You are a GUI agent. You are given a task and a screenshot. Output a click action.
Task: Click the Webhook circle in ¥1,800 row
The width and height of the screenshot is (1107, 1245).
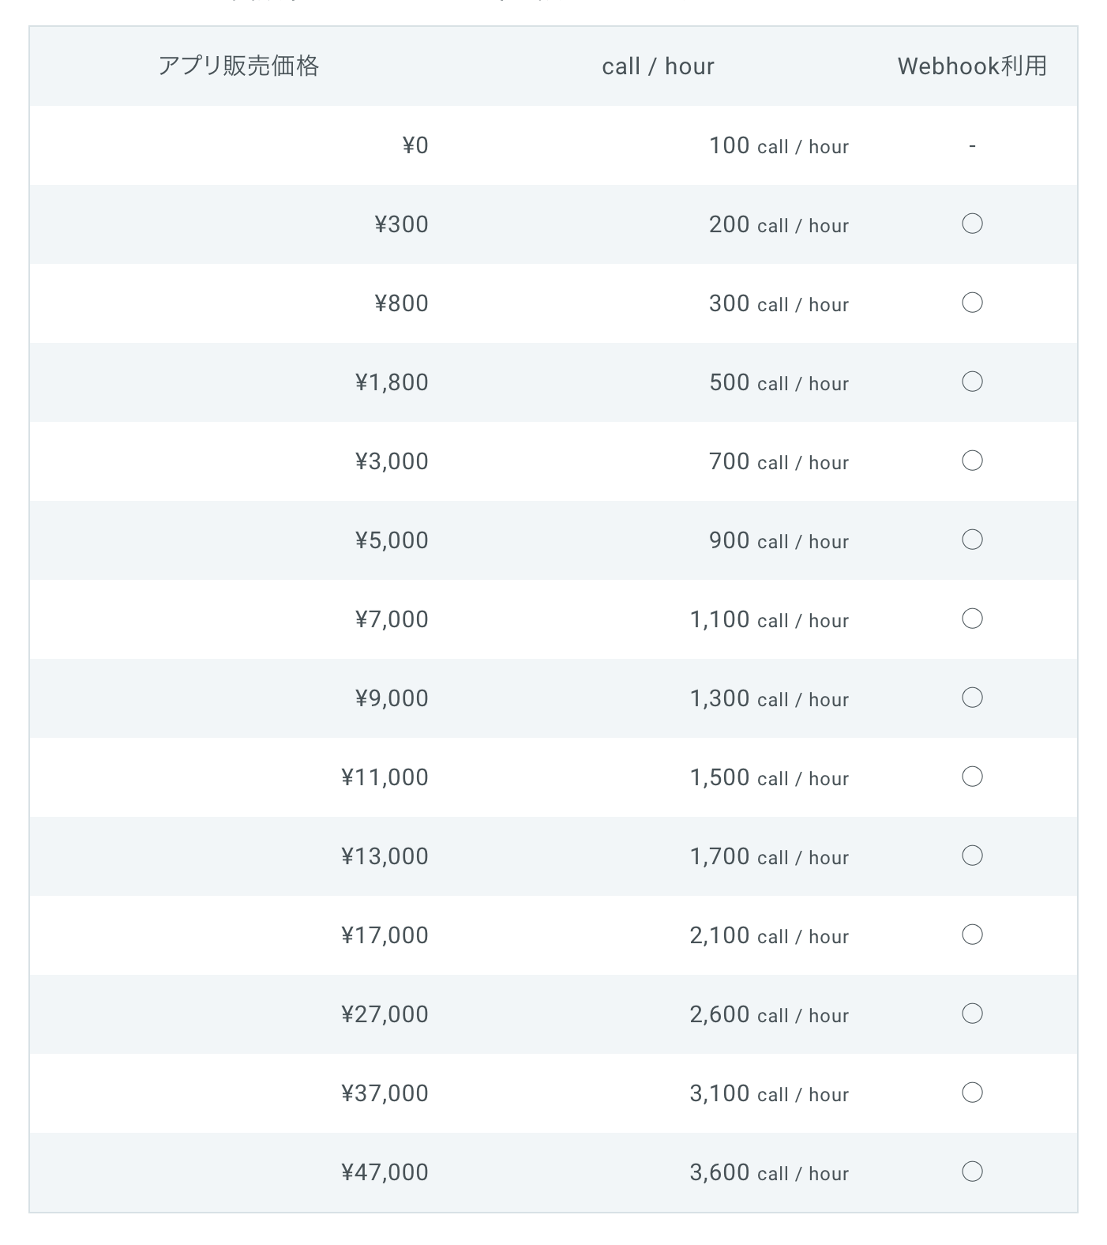tap(972, 382)
